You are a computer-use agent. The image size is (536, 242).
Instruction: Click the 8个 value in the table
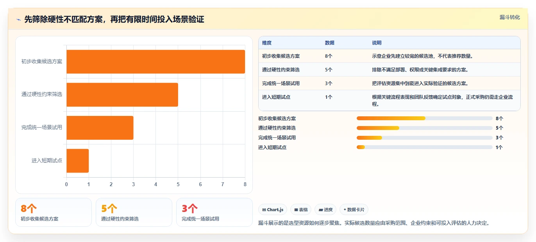pos(329,56)
